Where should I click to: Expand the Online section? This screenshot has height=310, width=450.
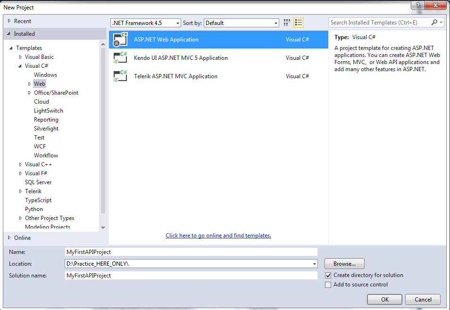9,238
